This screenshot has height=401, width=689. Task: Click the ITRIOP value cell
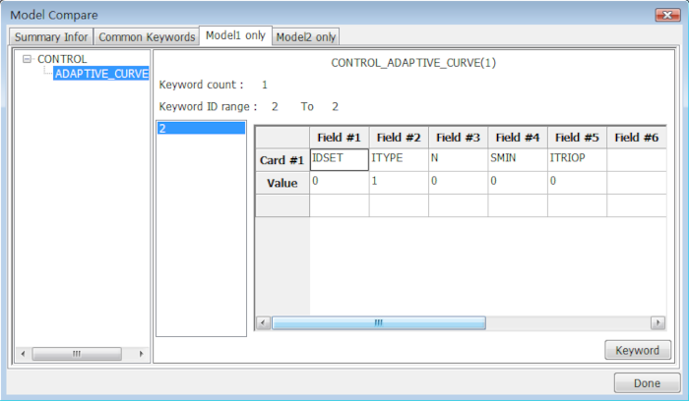tap(577, 183)
